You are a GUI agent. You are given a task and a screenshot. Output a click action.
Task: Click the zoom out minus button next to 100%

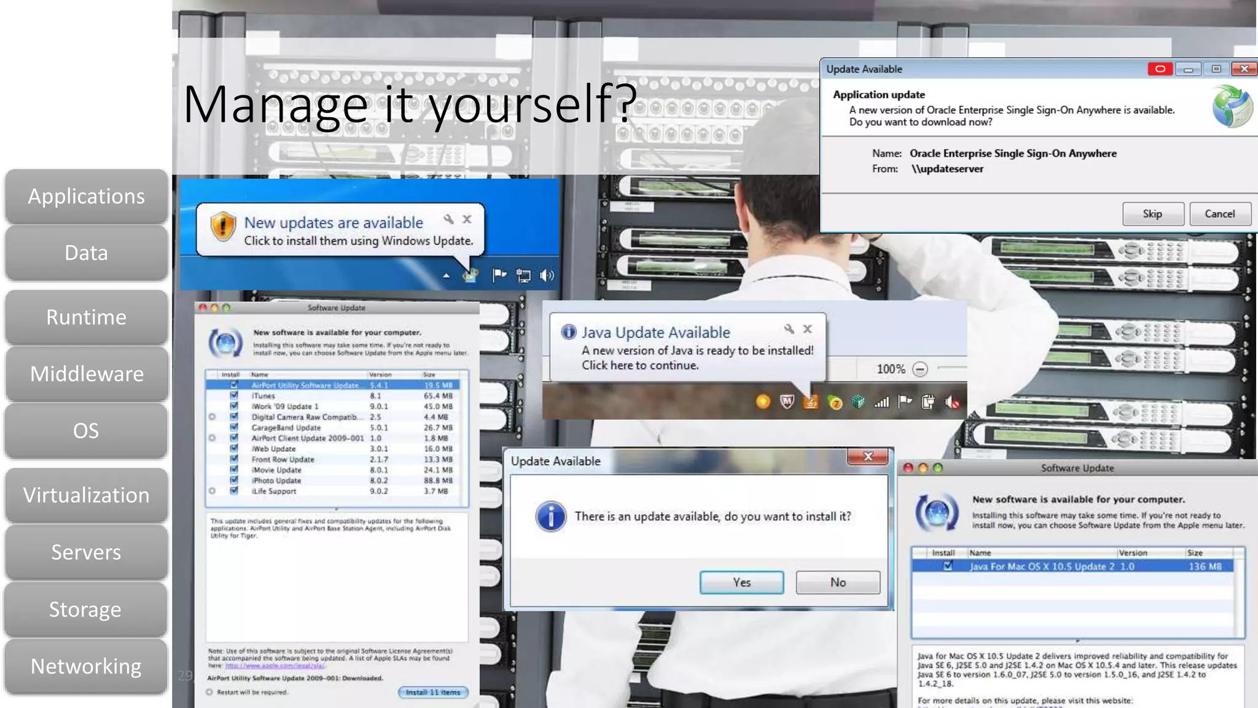click(920, 369)
